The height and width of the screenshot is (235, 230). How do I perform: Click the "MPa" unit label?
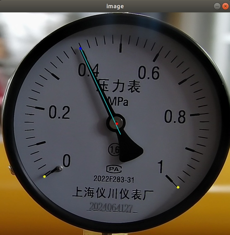tap(118, 102)
